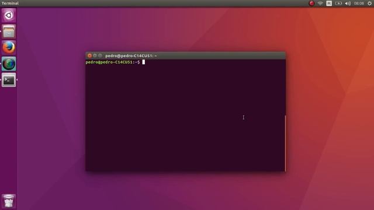Launch Firefox from the launcher
This screenshot has height=210, width=374.
coord(9,47)
